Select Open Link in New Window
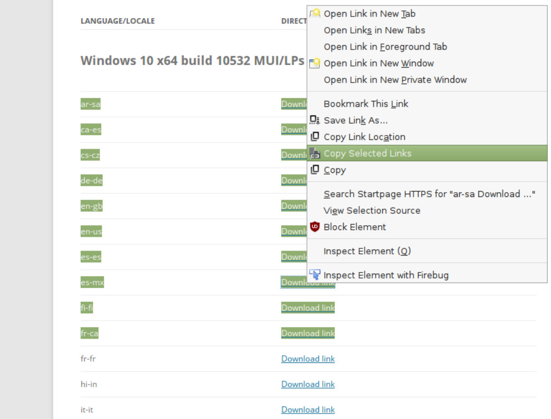 tap(427, 63)
